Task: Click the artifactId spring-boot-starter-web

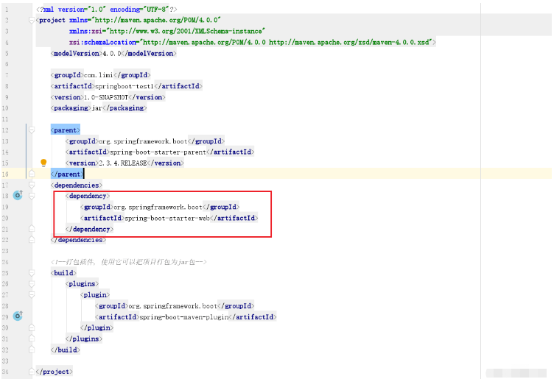Action: (167, 218)
